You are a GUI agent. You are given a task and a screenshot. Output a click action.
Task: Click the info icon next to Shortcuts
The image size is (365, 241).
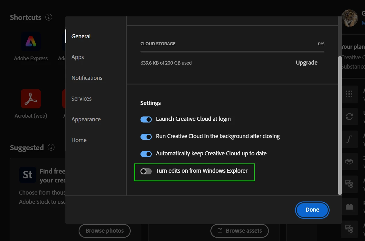[x=49, y=17]
